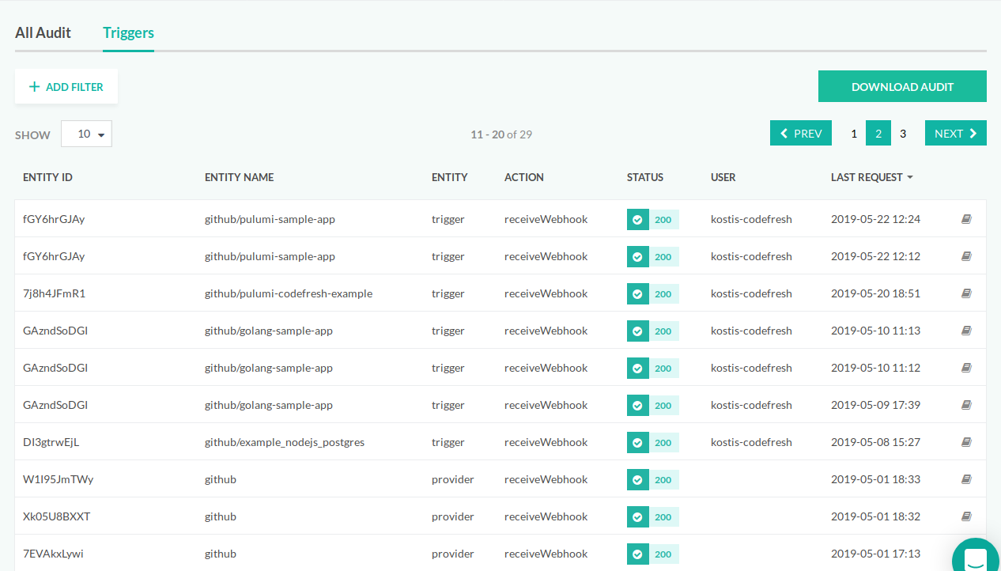Open the chat support bubble icon
The image size is (1001, 571).
[x=976, y=556]
